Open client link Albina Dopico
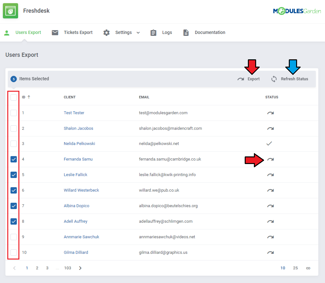325x283 pixels. click(x=76, y=206)
